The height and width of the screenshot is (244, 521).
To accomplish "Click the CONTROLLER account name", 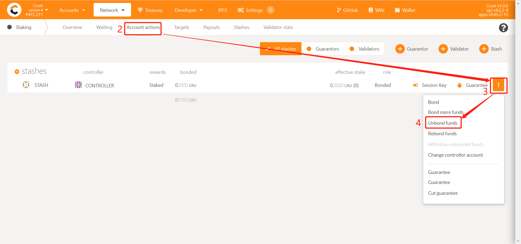I will 100,85.
